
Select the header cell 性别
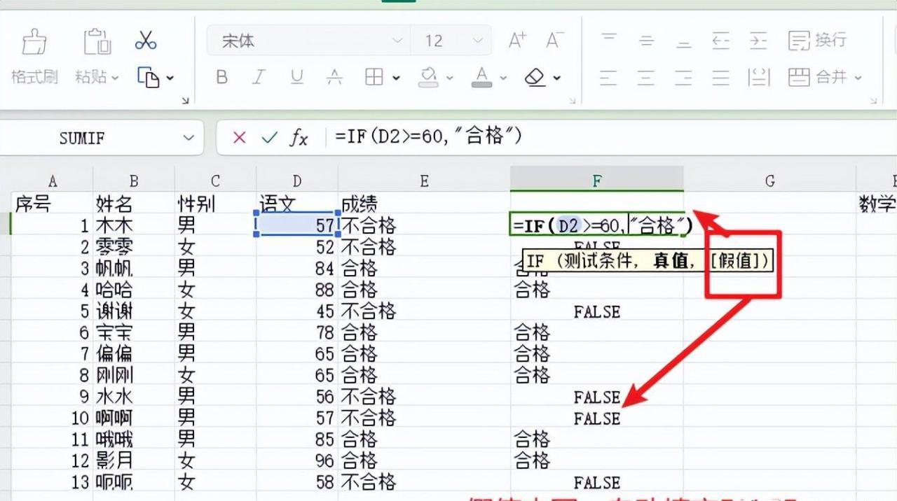(215, 204)
